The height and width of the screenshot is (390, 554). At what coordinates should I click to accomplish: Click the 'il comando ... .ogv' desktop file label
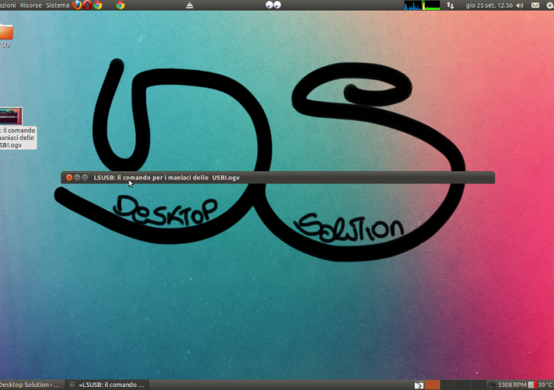(x=18, y=138)
